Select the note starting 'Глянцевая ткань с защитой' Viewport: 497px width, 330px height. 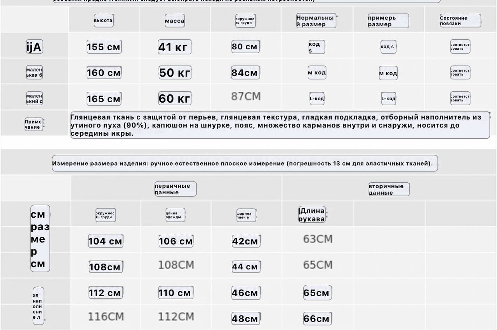point(280,125)
